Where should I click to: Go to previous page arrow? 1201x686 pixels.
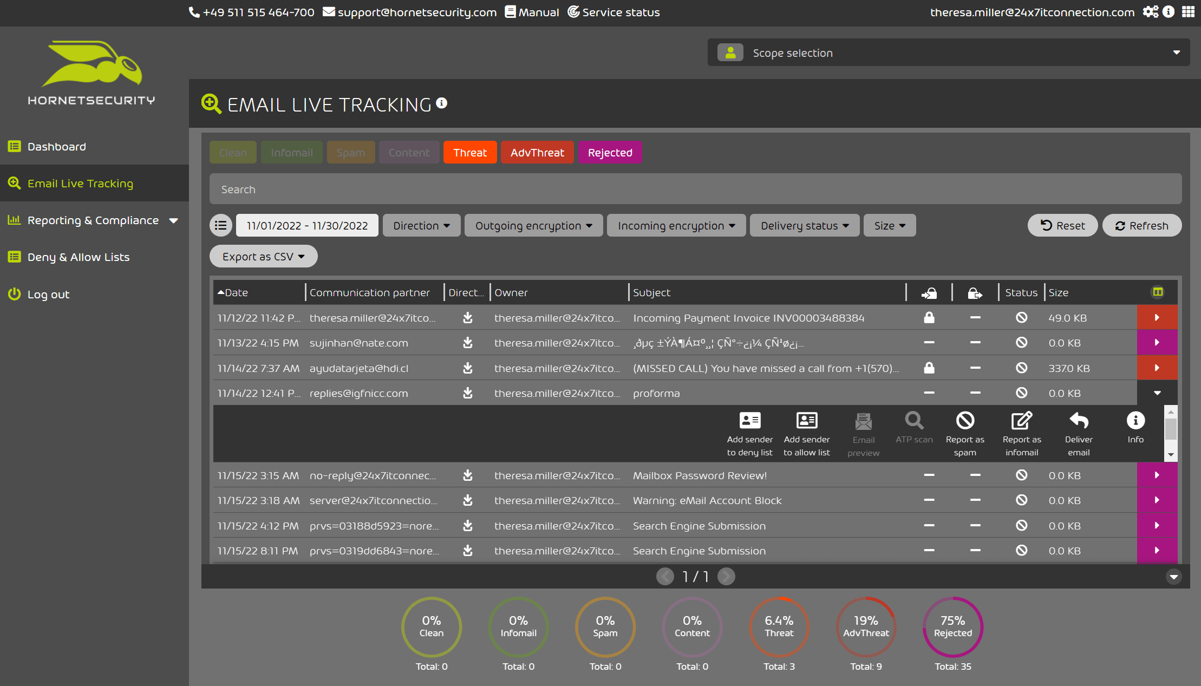pos(665,577)
